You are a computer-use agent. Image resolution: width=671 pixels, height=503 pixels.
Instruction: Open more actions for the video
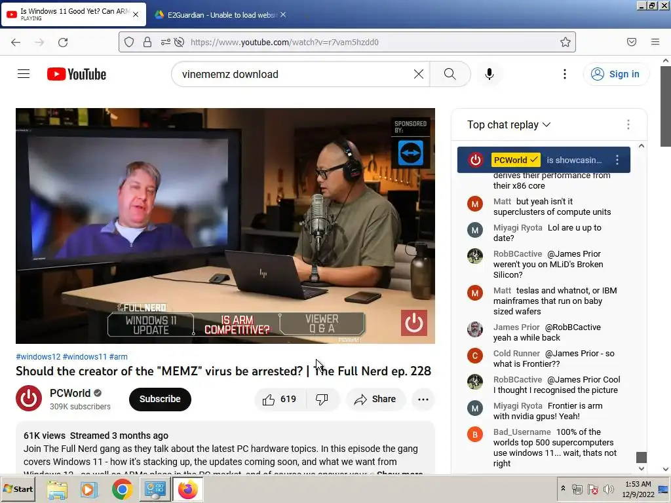click(x=423, y=399)
